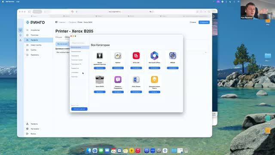Select Профили in the Ringo sidebar

coord(39,40)
